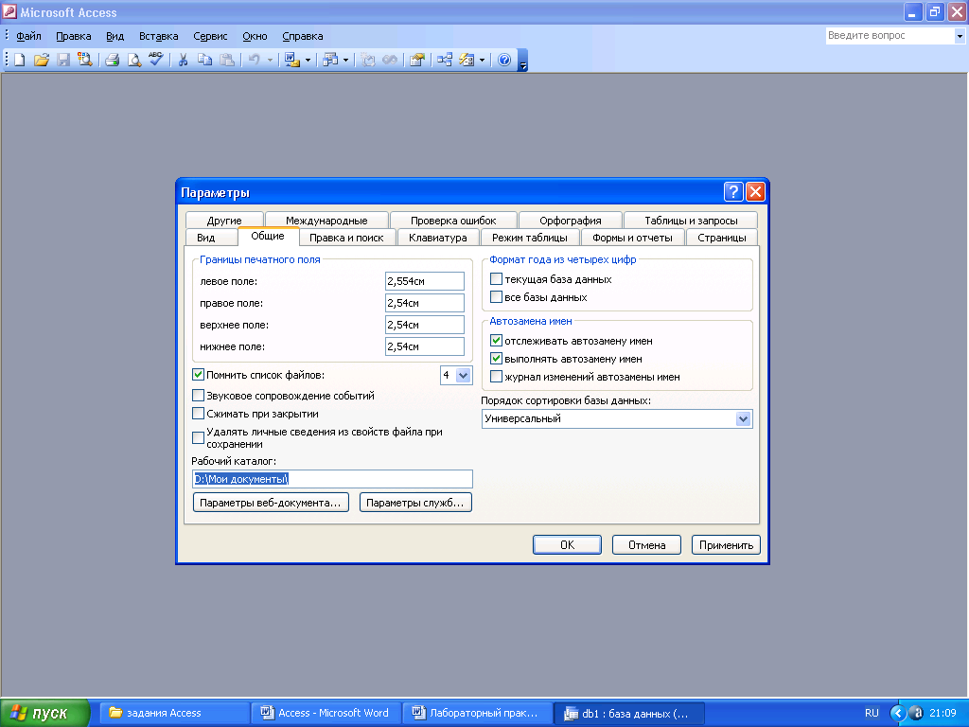969x727 pixels.
Task: Click the пуск Start button
Action: point(44,713)
